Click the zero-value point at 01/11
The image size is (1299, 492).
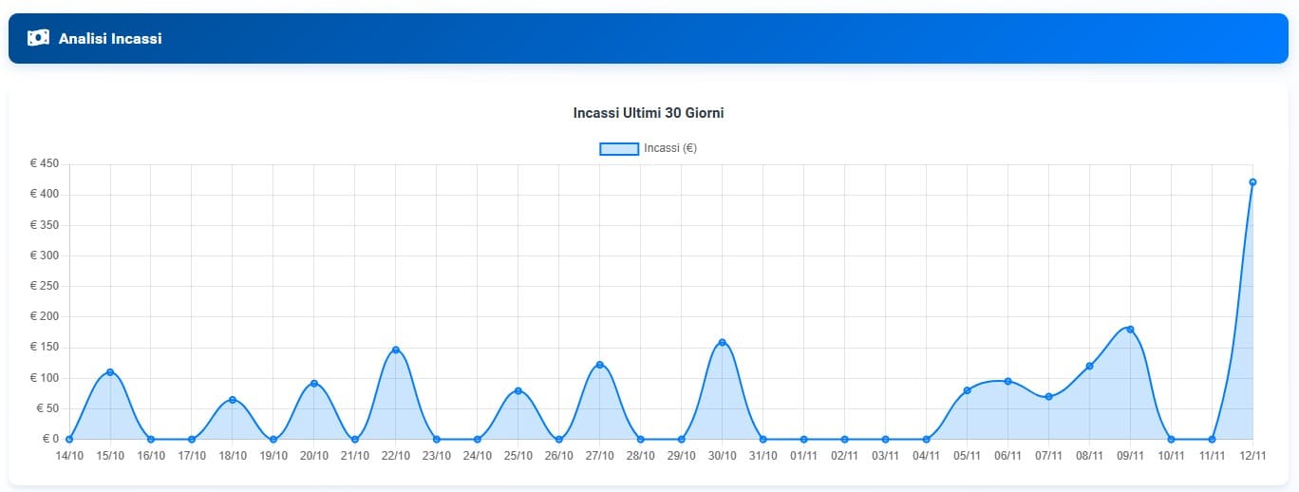803,439
